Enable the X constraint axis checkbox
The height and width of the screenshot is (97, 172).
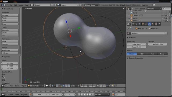click(x=3, y=74)
